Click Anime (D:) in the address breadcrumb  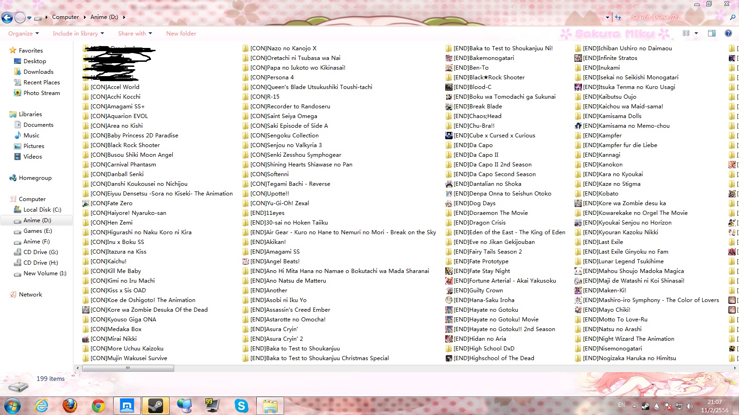(104, 17)
